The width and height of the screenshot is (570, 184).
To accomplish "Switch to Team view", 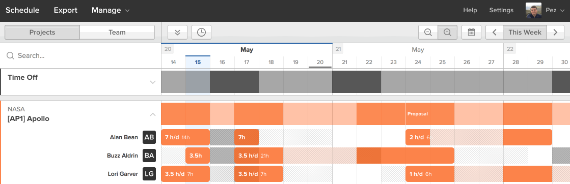I will coord(117,33).
